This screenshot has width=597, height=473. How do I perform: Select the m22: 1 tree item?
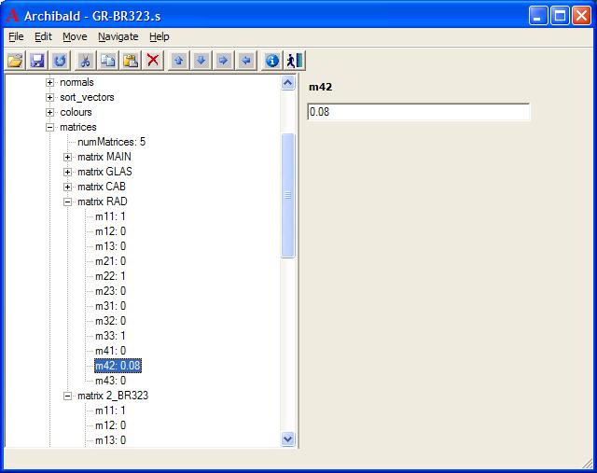click(x=110, y=276)
